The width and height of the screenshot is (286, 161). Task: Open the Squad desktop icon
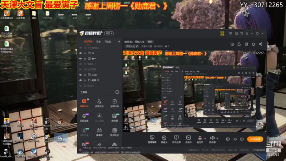pos(47,138)
